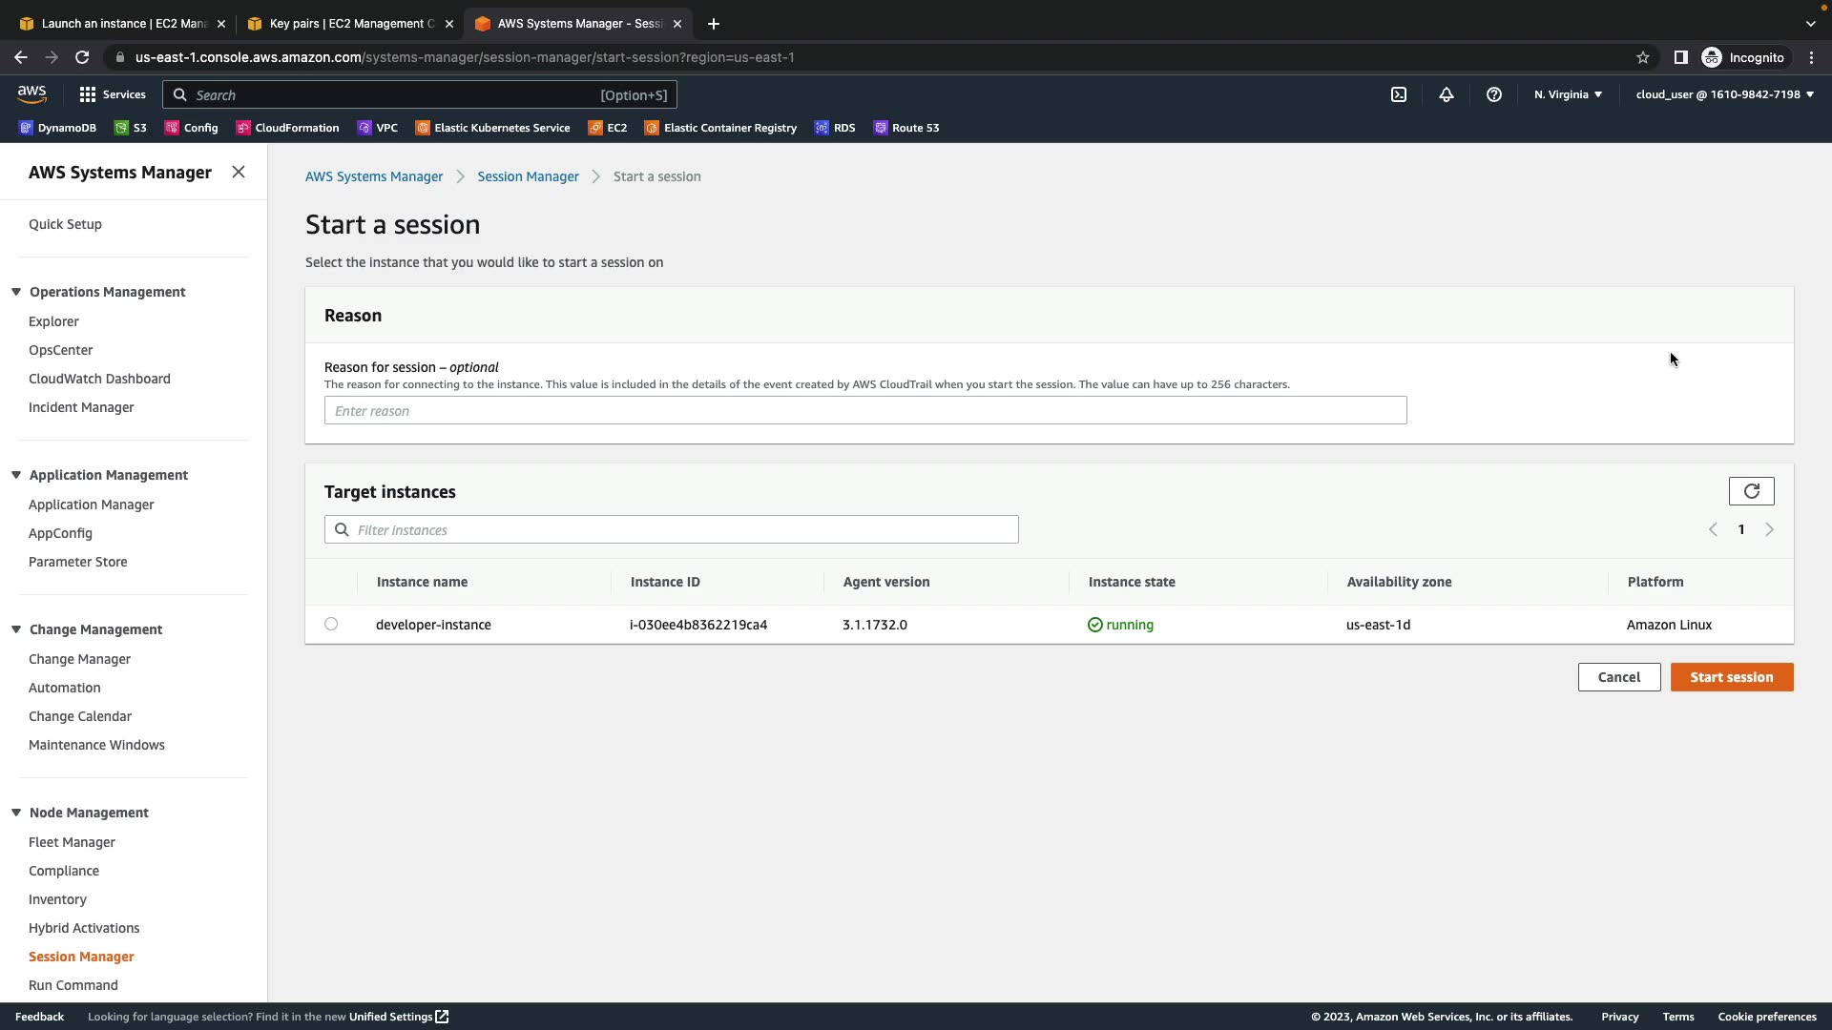Collapse the Operations Management section

point(16,292)
